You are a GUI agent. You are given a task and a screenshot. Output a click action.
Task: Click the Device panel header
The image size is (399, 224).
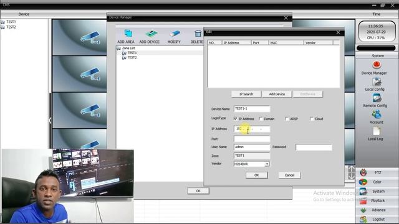coord(24,14)
